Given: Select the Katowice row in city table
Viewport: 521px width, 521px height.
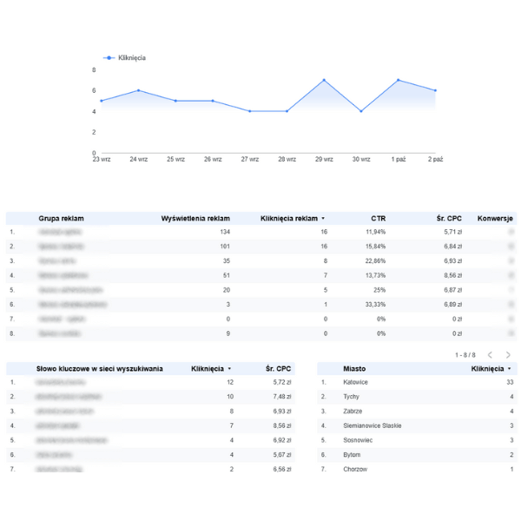Looking at the screenshot, I should pos(356,382).
